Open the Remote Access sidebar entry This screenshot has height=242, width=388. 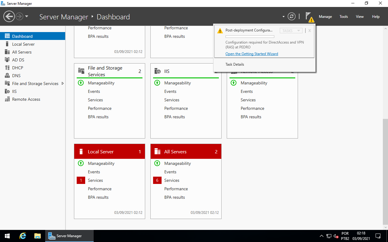point(25,99)
